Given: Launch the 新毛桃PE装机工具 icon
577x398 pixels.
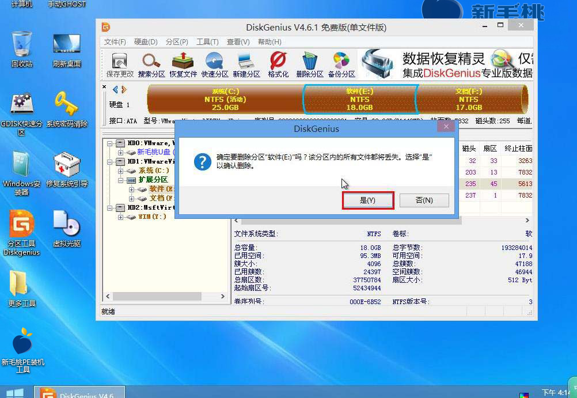Looking at the screenshot, I should tap(23, 350).
